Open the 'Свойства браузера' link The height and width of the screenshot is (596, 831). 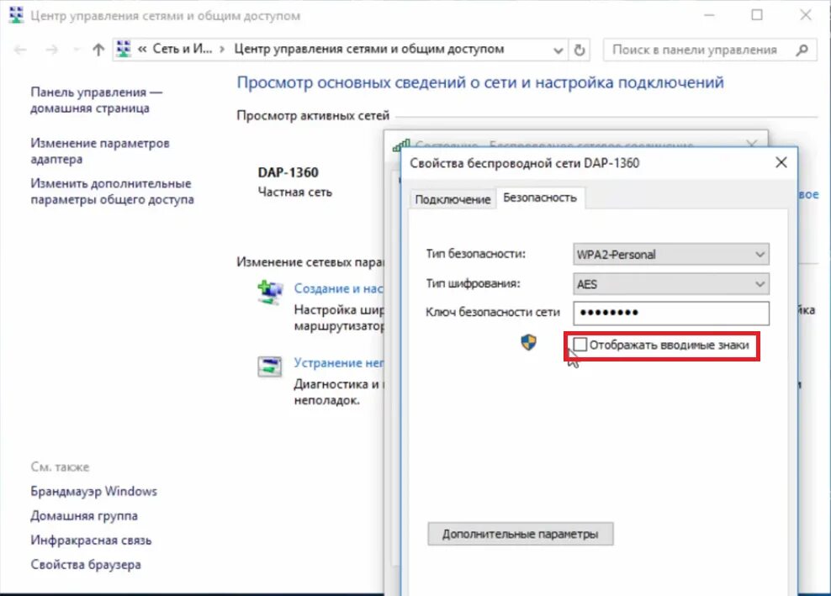tap(85, 564)
